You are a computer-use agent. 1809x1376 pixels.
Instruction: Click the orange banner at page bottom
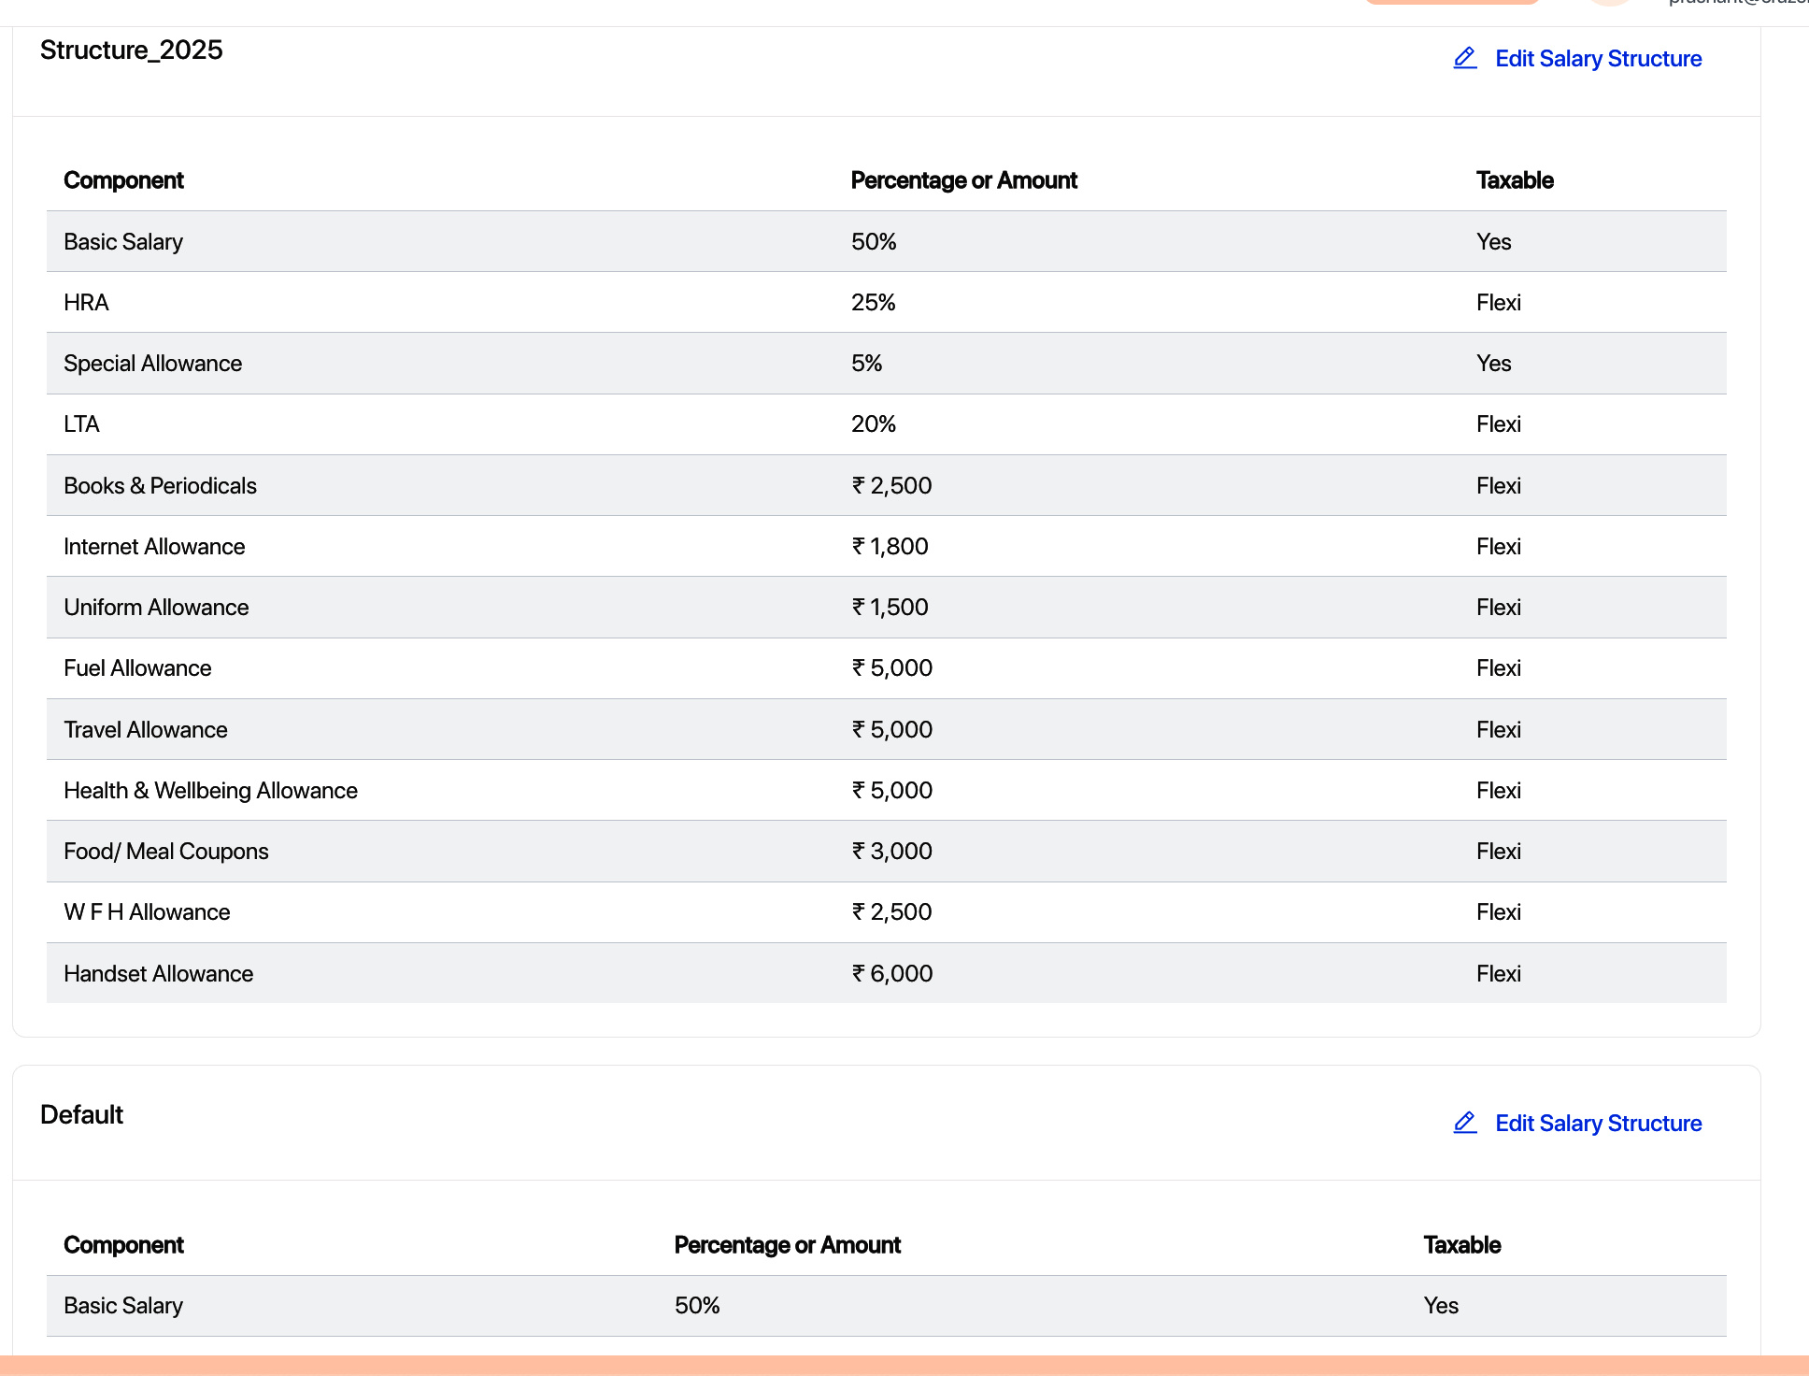(904, 1365)
